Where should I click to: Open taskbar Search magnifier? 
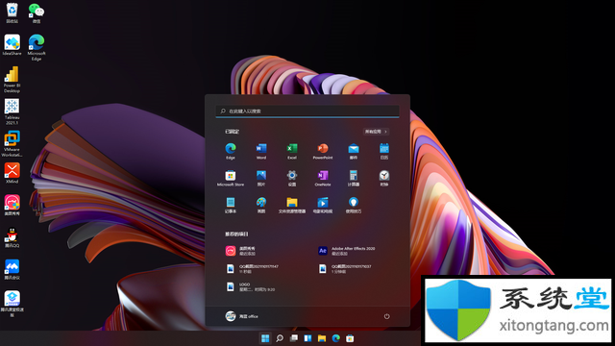280,338
